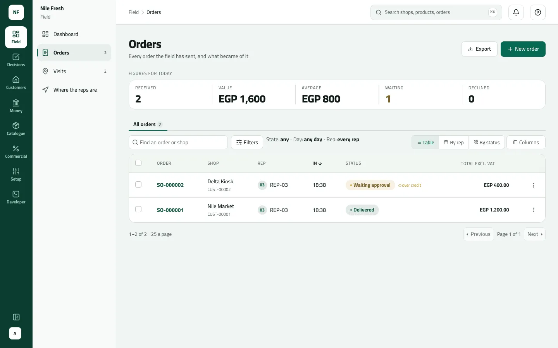Open the Developer section
The width and height of the screenshot is (558, 348).
tap(16, 197)
